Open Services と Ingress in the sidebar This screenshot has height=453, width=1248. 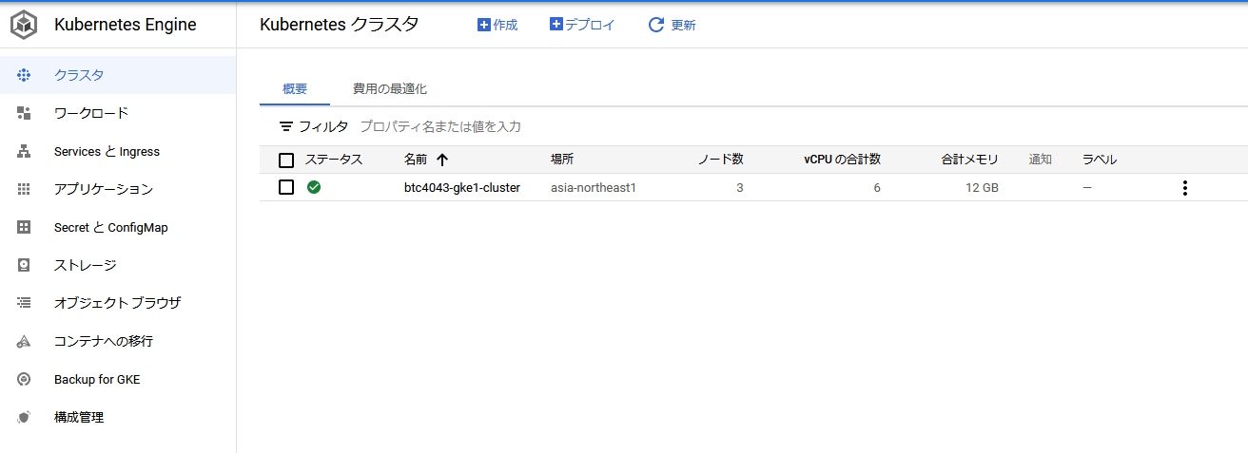[118, 151]
